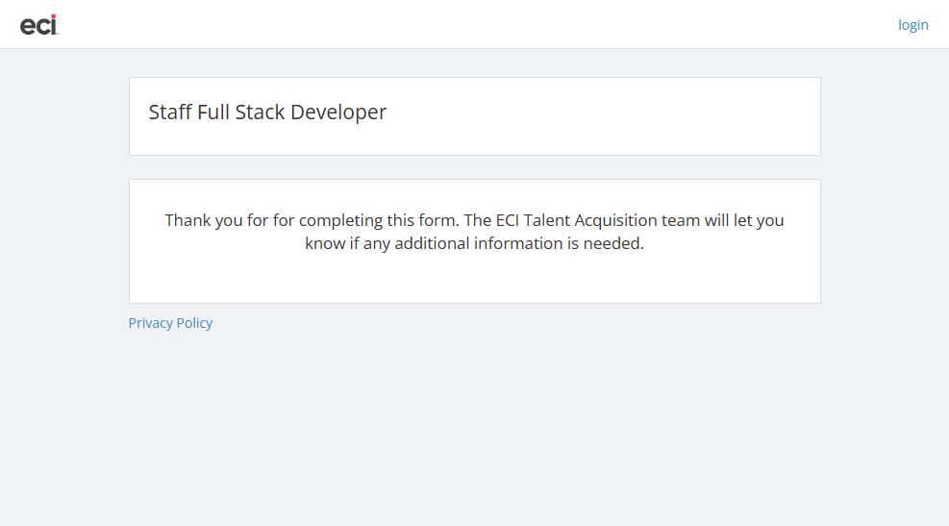Click the words "Full Stack" in the heading

pos(240,113)
